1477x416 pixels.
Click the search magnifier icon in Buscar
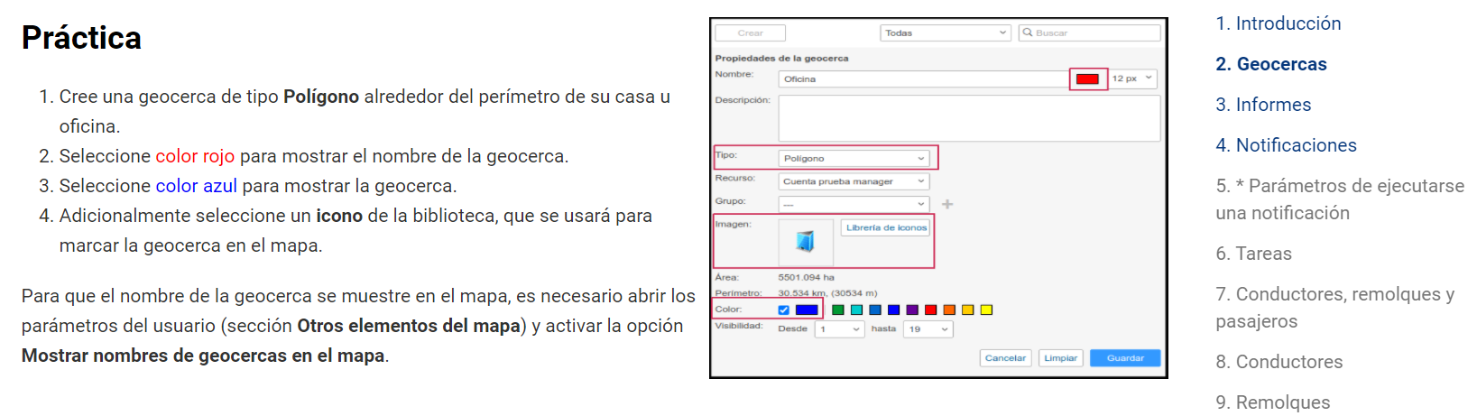(1028, 32)
